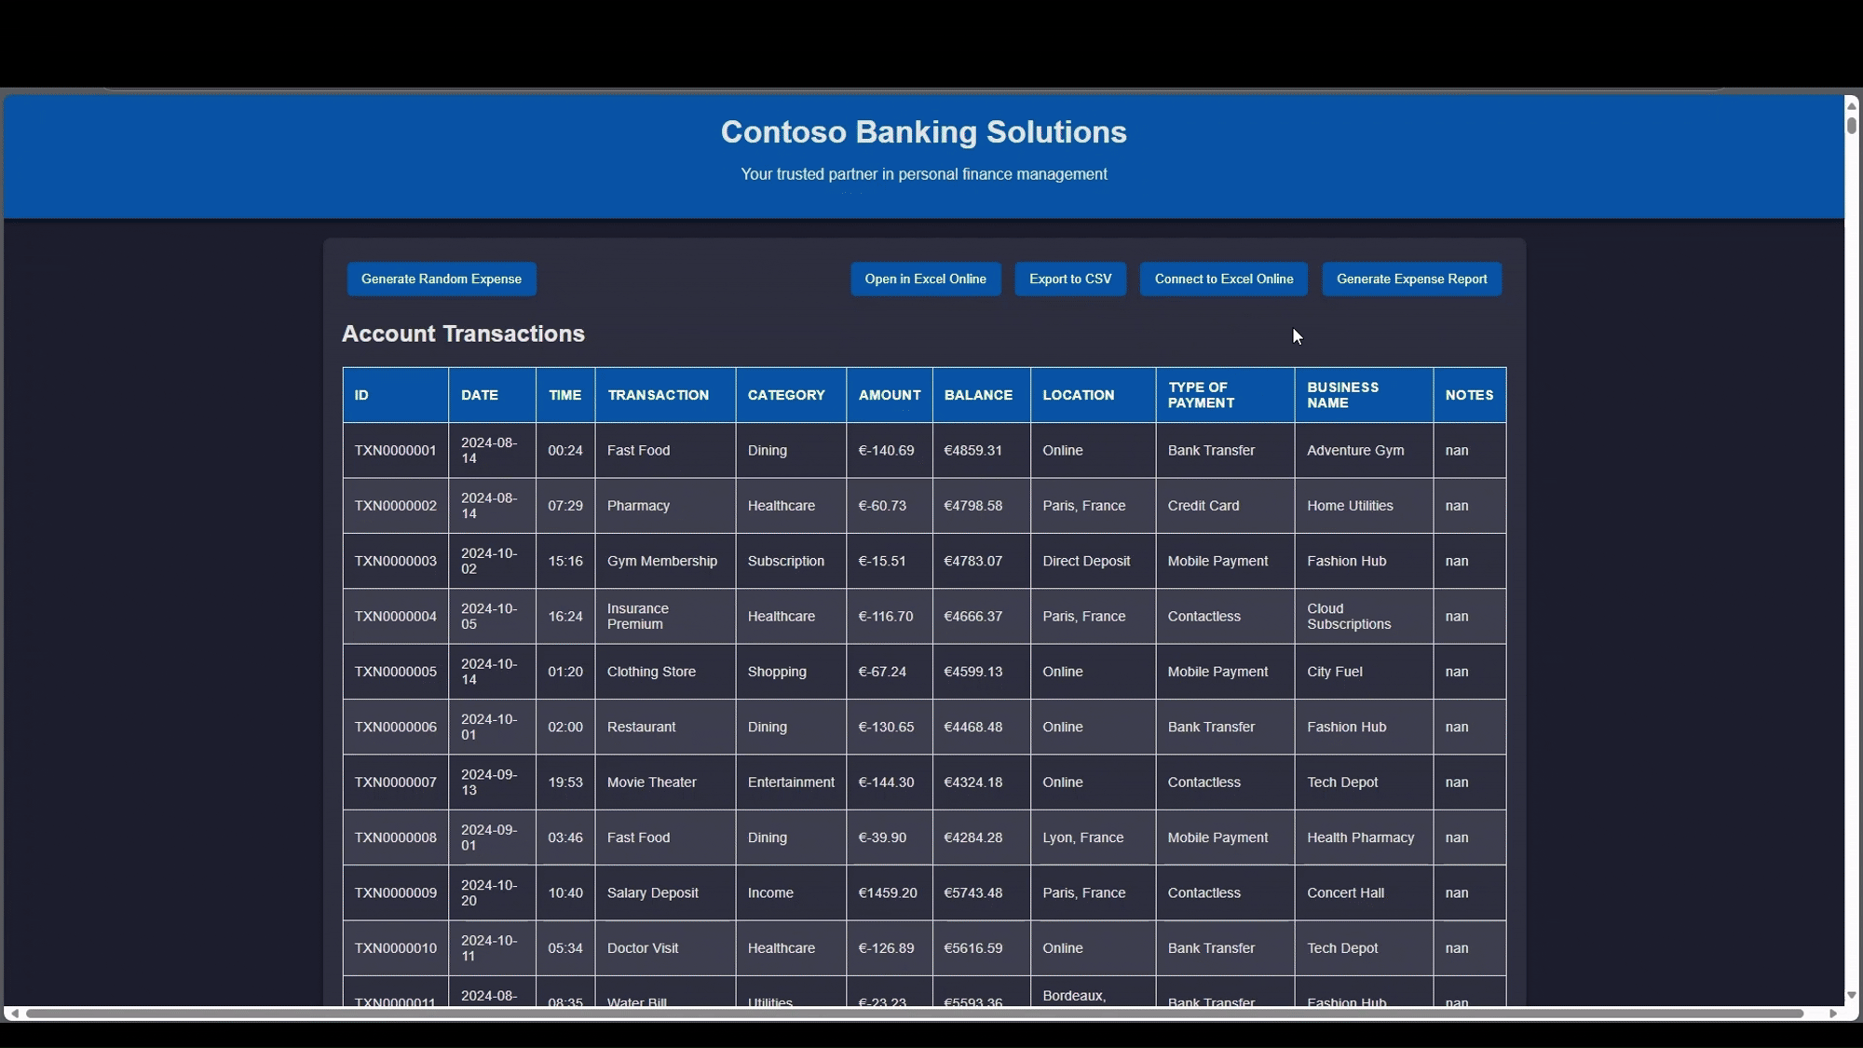Screen dimensions: 1863x1048
Task: Select the AMOUNT column header
Action: (x=890, y=395)
